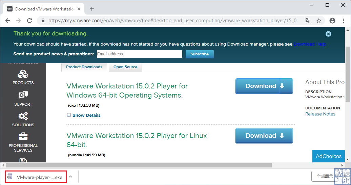Viewport: 351px width, 185px height.
Task: Close the Download VMware Workstation tab
Action: pos(79,9)
